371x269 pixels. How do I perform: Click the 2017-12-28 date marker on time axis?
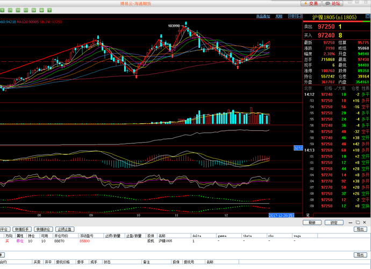[x=282, y=215]
